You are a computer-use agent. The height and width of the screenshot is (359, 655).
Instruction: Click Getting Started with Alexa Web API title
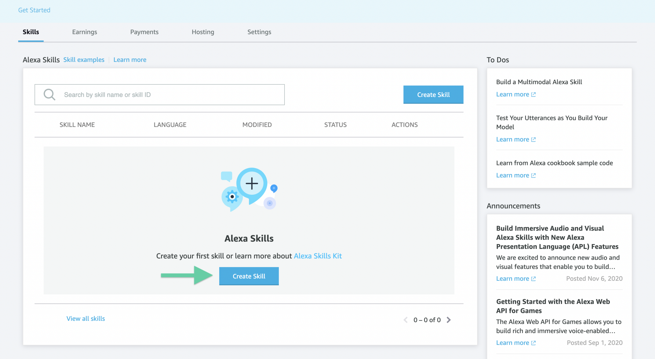(553, 306)
